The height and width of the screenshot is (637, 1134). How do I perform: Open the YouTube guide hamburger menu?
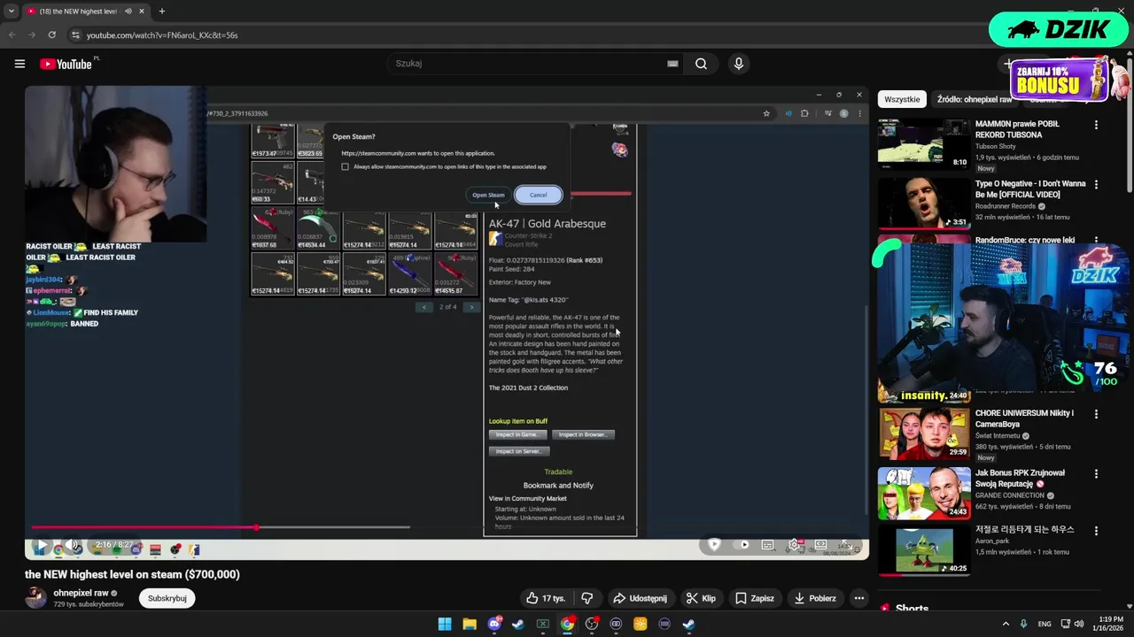click(19, 64)
